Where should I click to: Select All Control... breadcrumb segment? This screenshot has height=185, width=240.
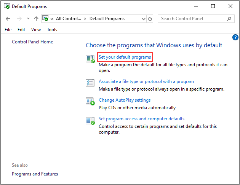(69, 19)
